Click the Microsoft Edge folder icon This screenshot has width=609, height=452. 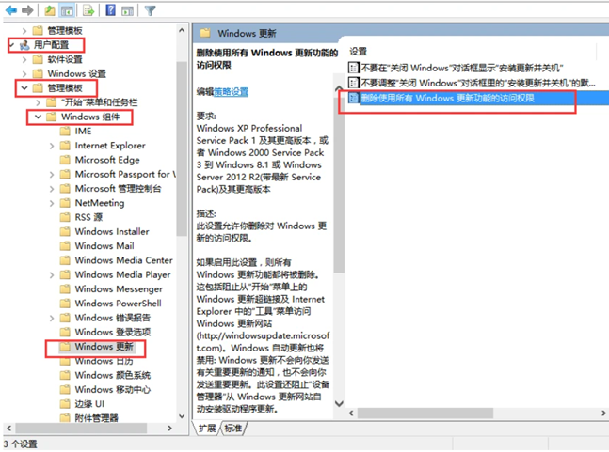click(65, 160)
